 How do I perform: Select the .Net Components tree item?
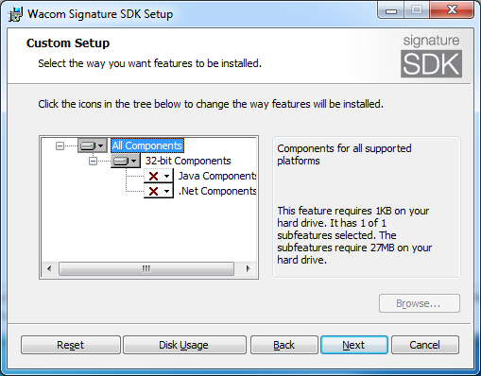coord(217,191)
